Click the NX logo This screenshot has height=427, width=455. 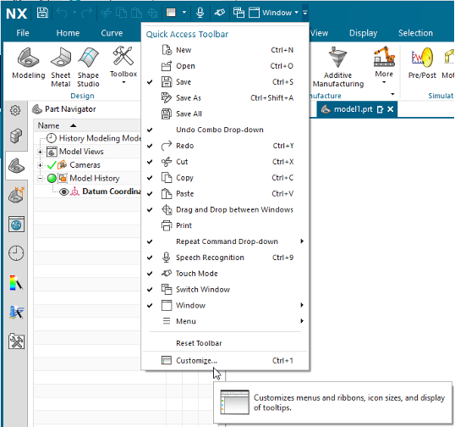[17, 14]
